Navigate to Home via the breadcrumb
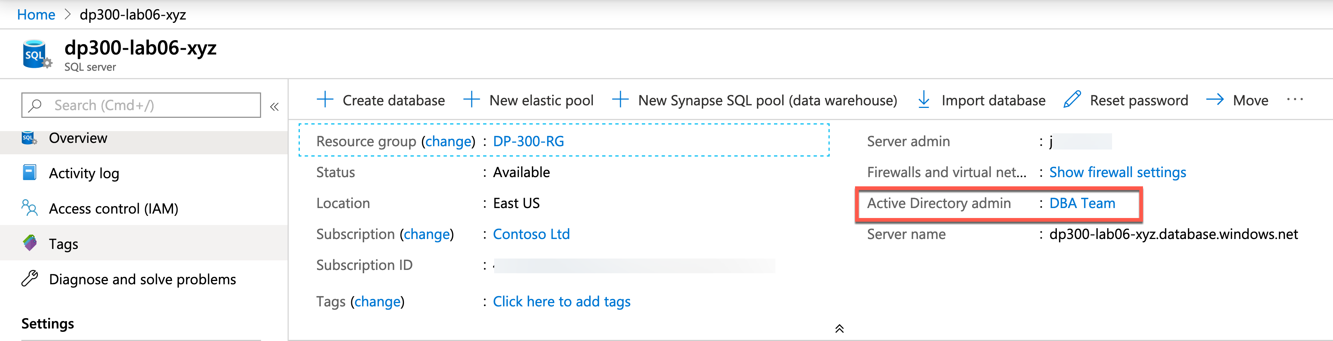1333x341 pixels. coord(36,14)
